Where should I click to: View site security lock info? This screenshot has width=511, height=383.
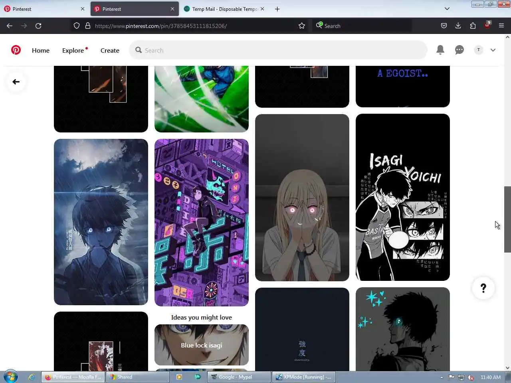[x=88, y=26]
